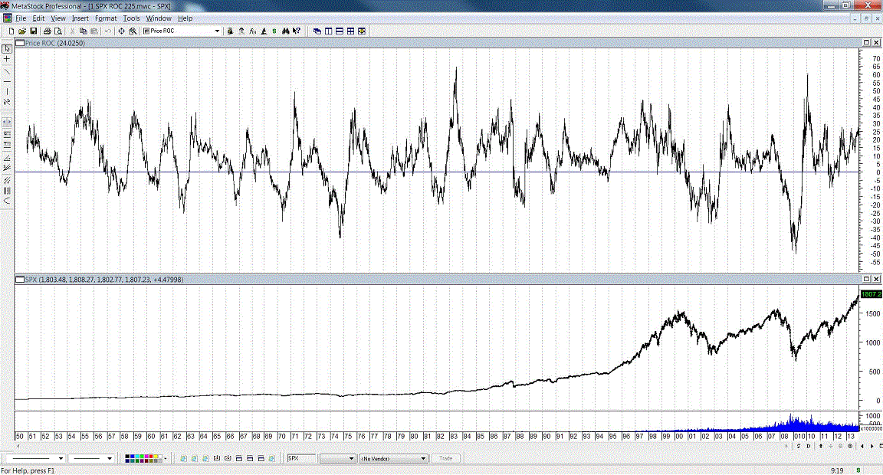Image resolution: width=883 pixels, height=475 pixels.
Task: Select the crosshair tool in left toolbar
Action: [x=7, y=59]
